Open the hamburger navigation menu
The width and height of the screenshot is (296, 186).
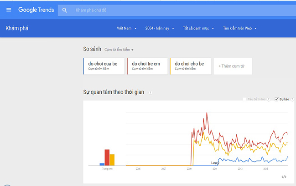click(9, 10)
